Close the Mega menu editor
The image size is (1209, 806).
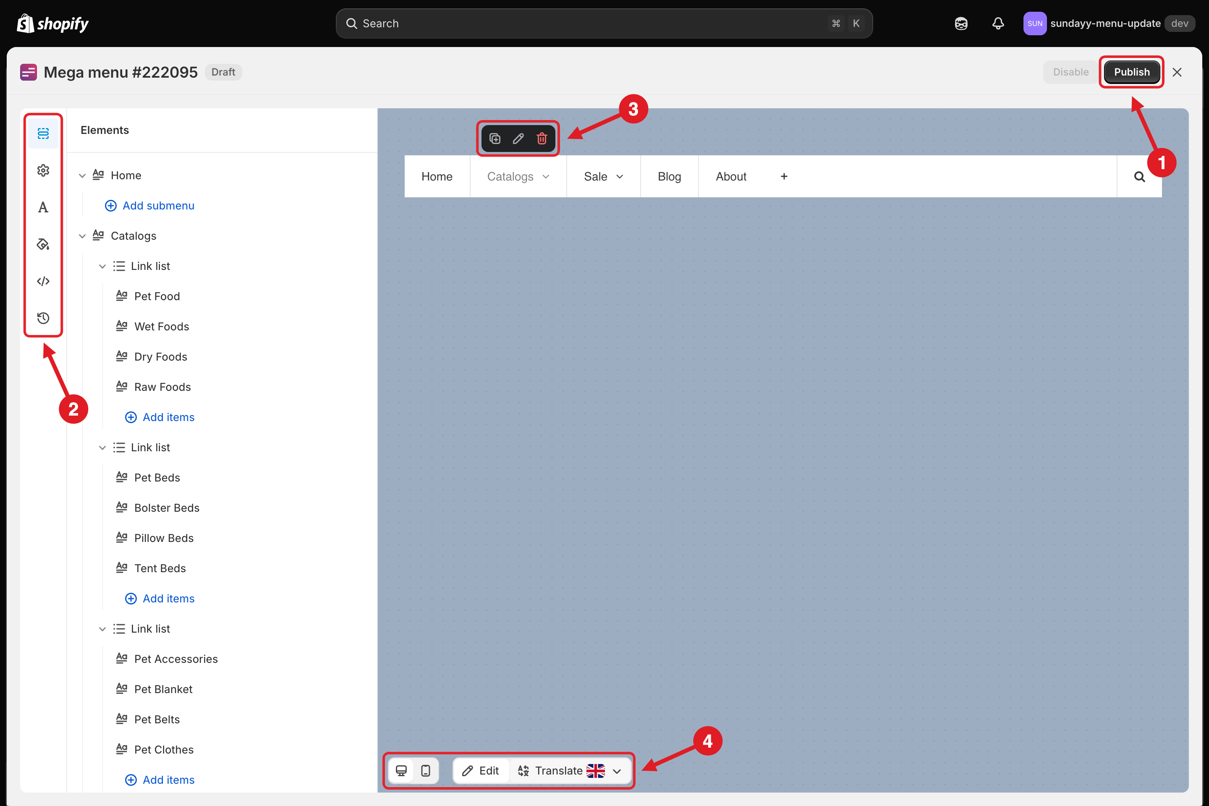[x=1177, y=72]
